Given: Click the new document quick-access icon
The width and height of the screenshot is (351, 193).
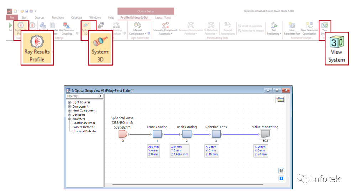Looking at the screenshot, I should [15, 11].
